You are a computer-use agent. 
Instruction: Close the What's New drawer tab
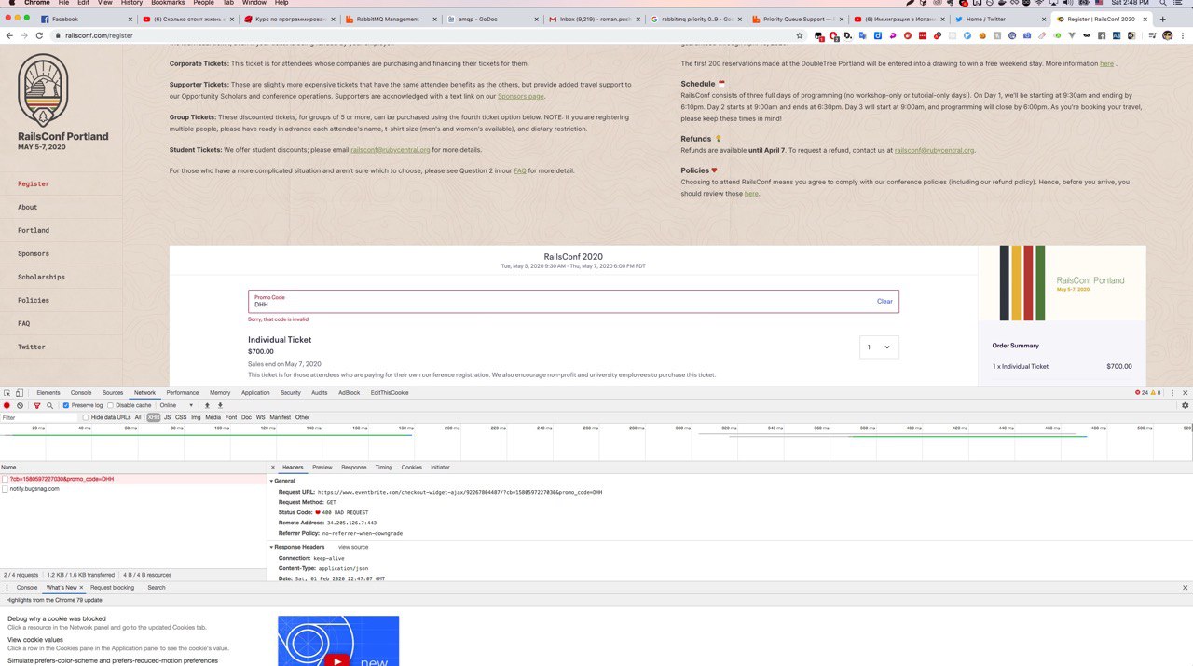(81, 588)
